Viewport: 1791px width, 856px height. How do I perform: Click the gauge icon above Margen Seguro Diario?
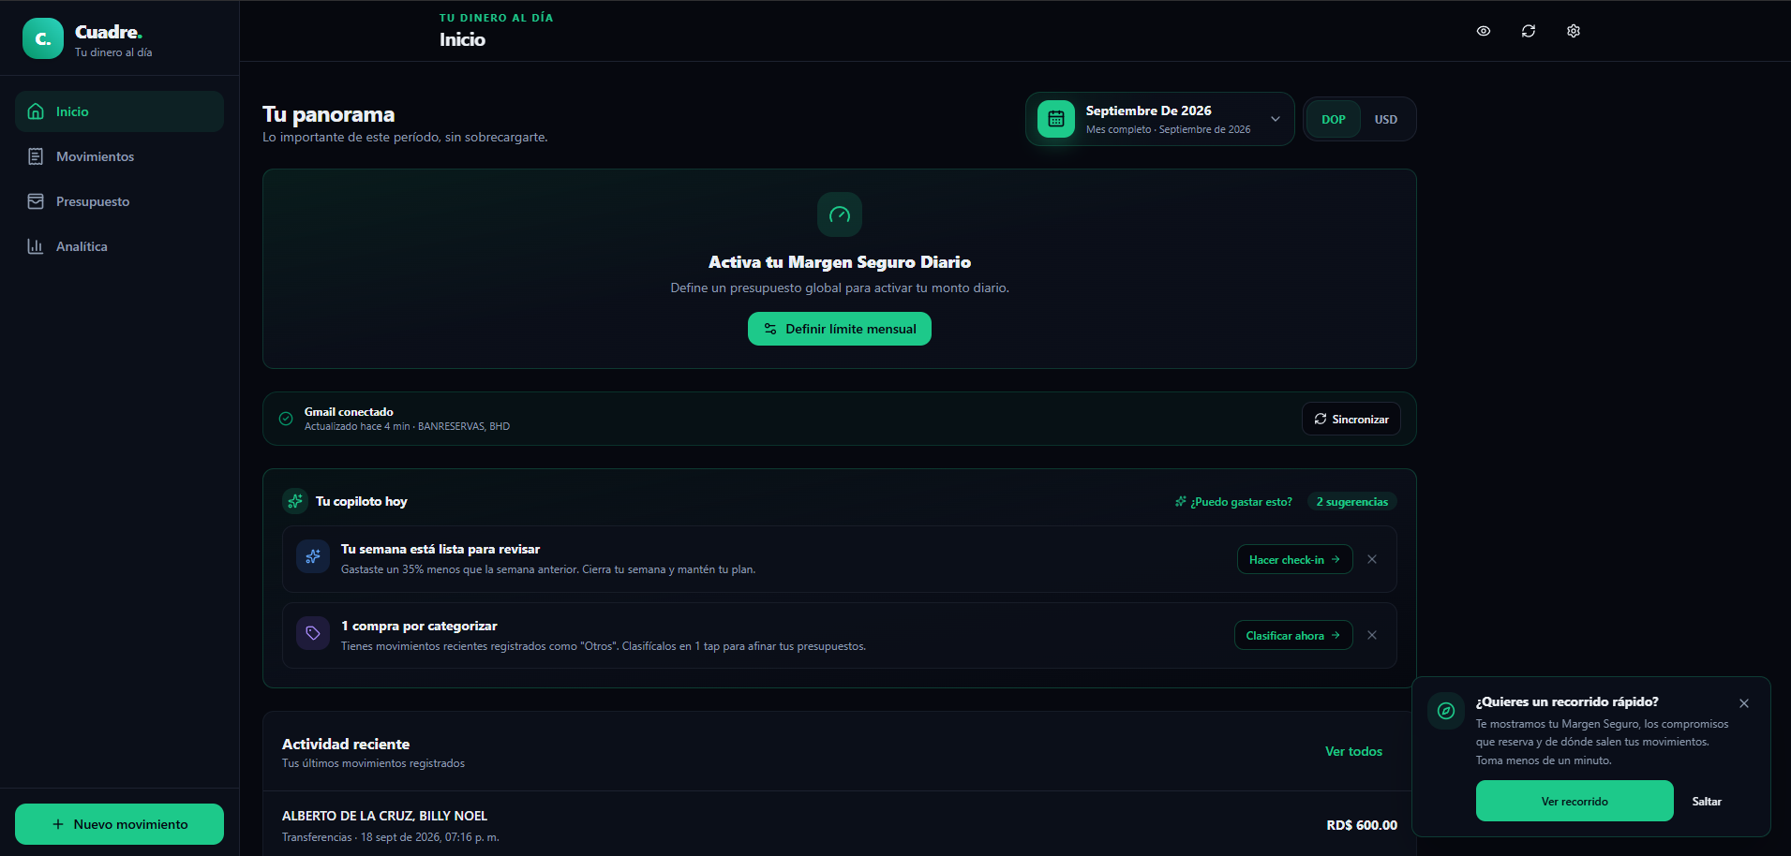[x=840, y=214]
